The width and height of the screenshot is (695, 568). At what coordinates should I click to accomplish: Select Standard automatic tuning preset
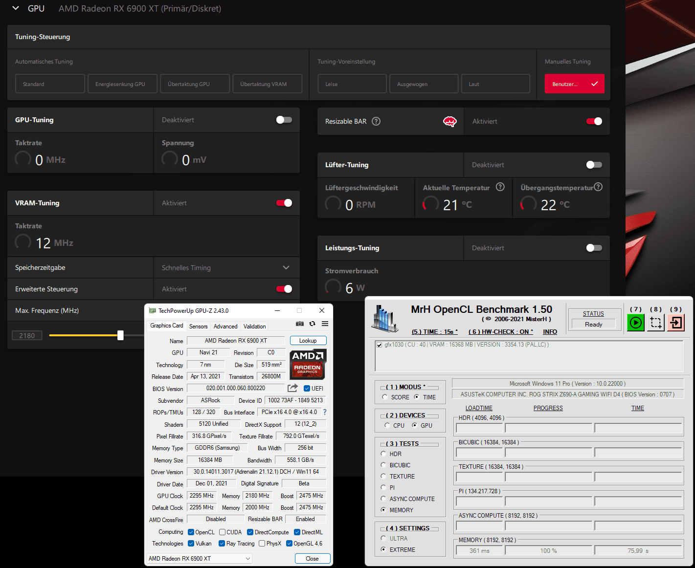(x=50, y=84)
